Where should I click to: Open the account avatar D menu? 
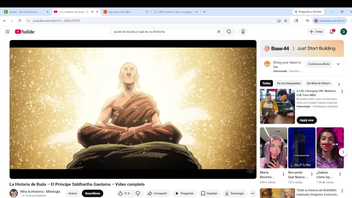343,32
